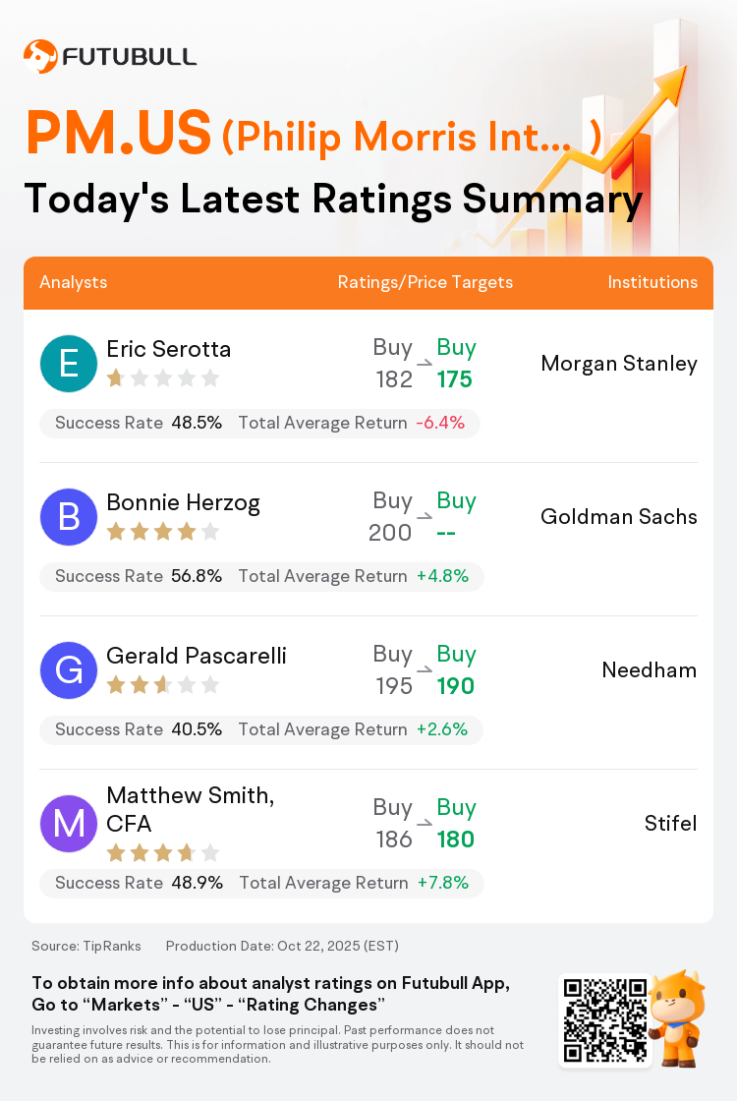Open Goldman Sachs institution link
The width and height of the screenshot is (737, 1101).
coord(619,517)
